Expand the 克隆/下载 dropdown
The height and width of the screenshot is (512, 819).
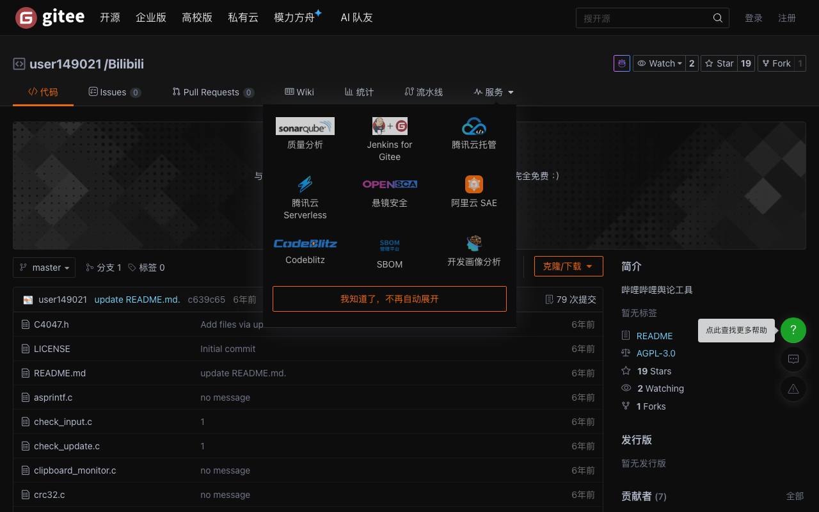tap(568, 266)
